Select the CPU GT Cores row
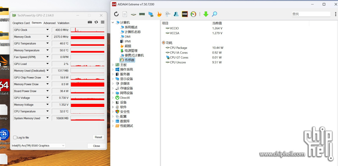338x166 pixels. [x=179, y=58]
